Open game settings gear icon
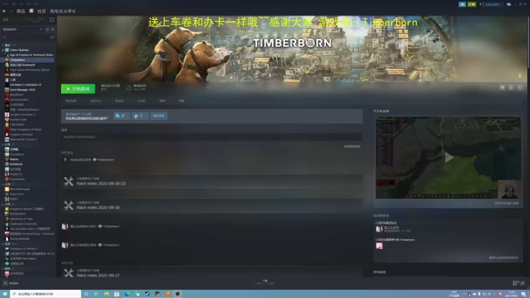The image size is (530, 298). 502,87
